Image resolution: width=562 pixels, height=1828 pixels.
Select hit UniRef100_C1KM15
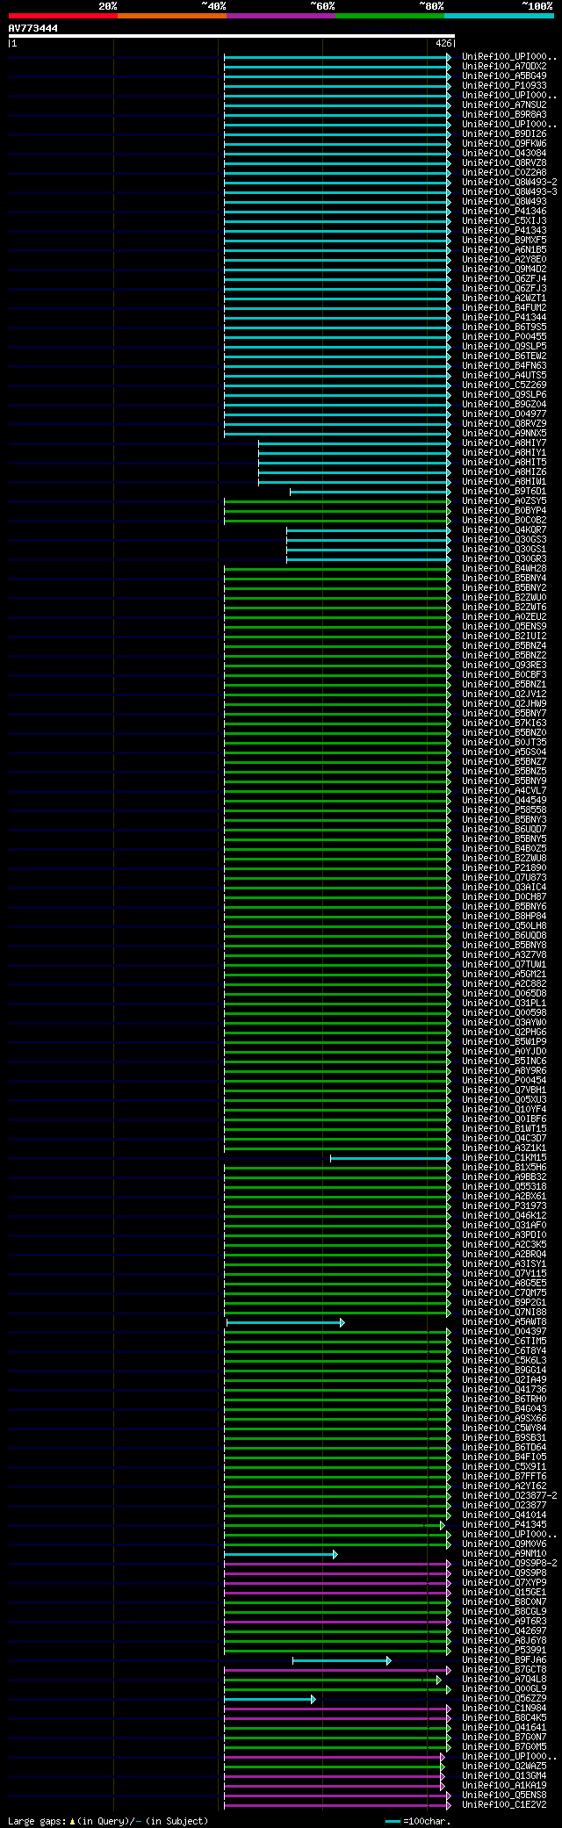[504, 1158]
